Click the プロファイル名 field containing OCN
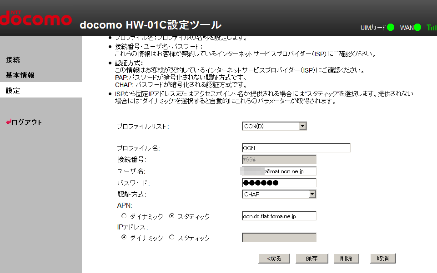This screenshot has height=273, width=437. click(296, 148)
